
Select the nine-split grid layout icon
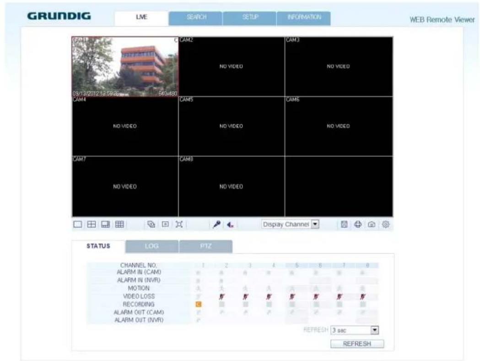(119, 224)
